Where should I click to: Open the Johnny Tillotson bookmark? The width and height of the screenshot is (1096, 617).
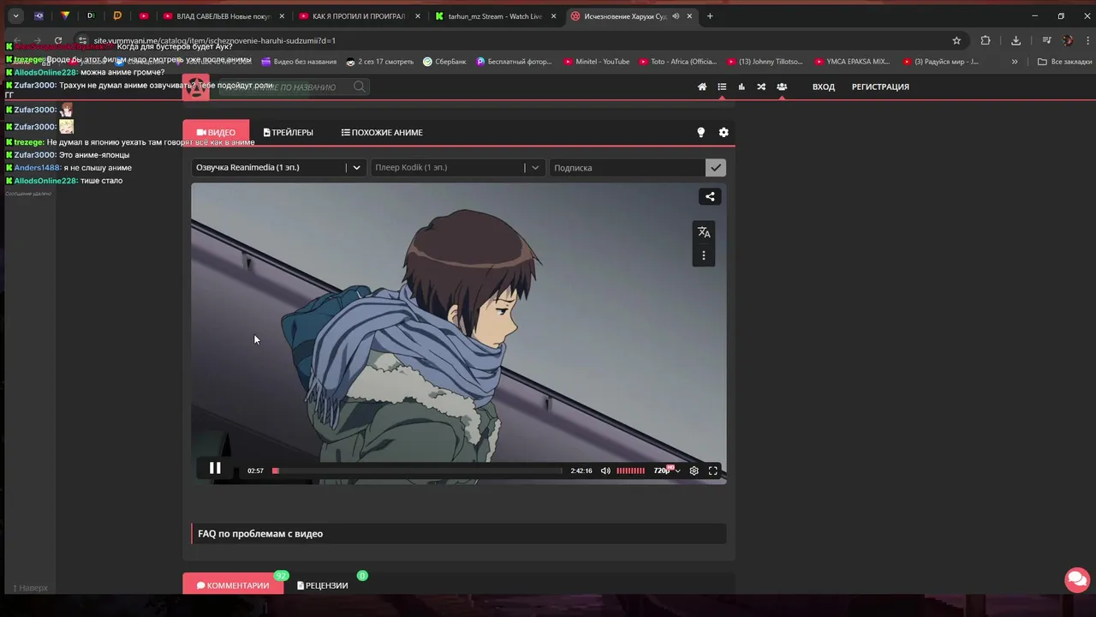click(765, 62)
